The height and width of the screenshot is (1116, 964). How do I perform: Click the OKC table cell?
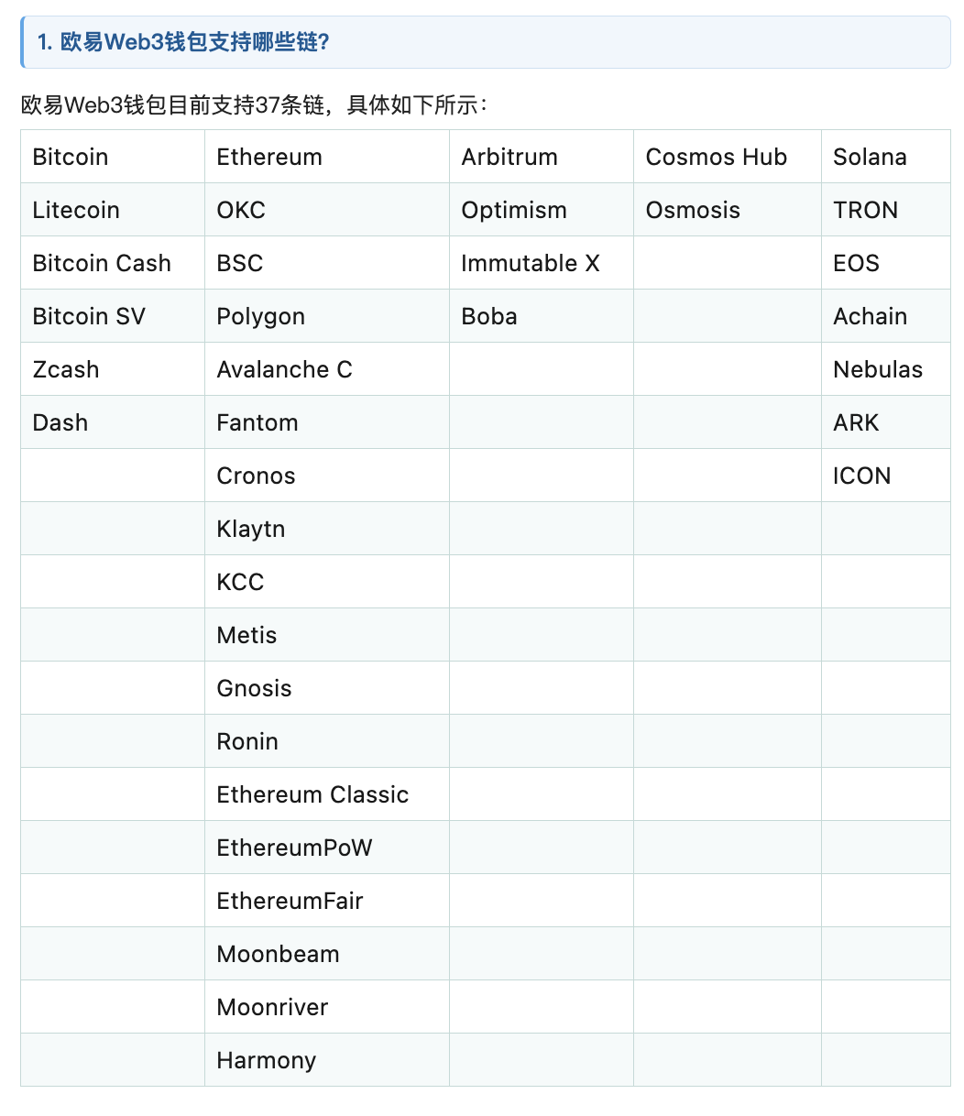[241, 210]
